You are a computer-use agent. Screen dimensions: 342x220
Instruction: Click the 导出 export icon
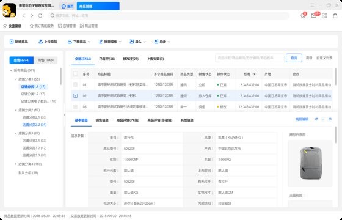pos(156,42)
